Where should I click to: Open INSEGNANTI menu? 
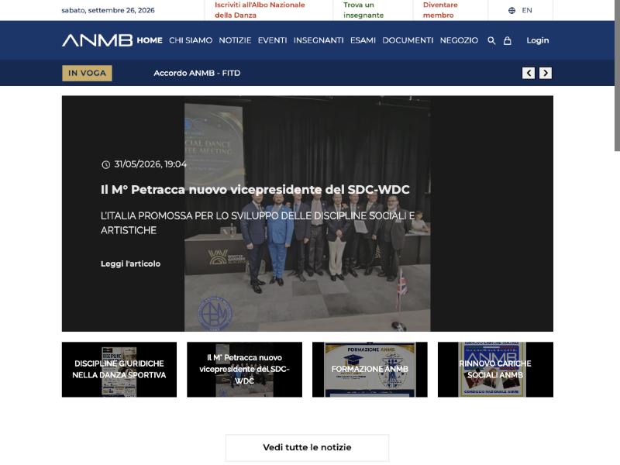(319, 40)
